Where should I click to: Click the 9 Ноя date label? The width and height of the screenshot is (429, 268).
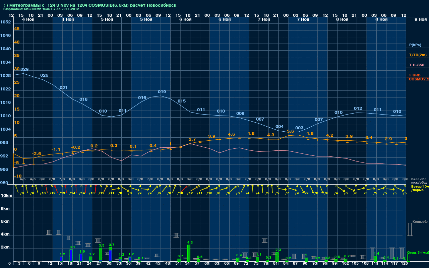point(420,19)
